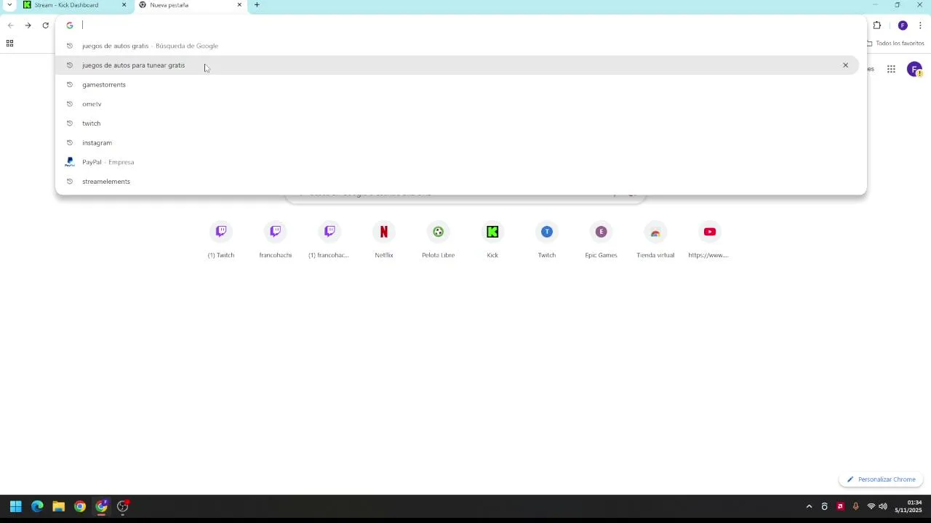Launch Microsoft Edge from taskbar
The image size is (931, 523).
tap(37, 506)
